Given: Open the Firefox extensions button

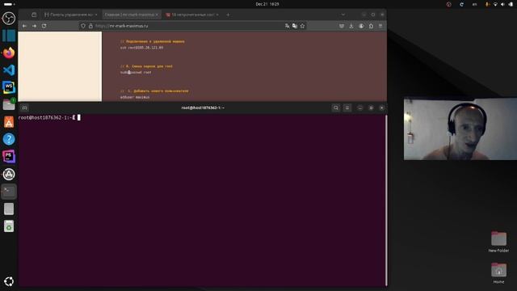Looking at the screenshot, I should [x=371, y=26].
